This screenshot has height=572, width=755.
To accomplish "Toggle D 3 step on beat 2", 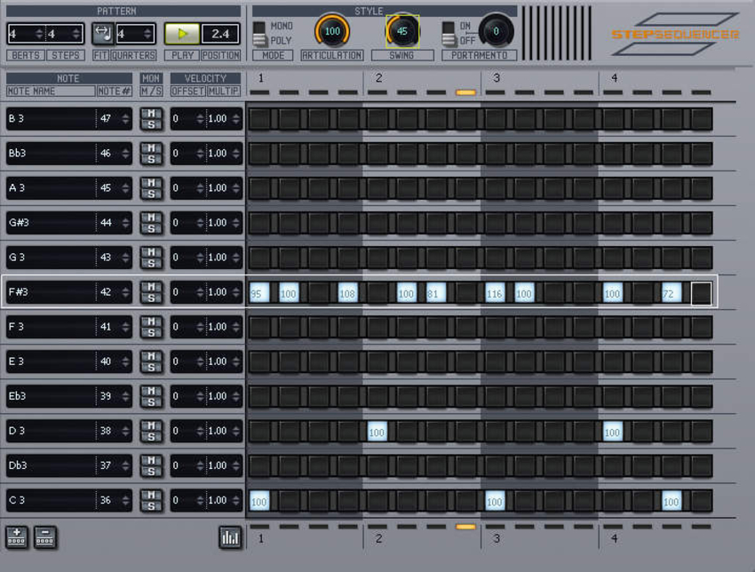I will [x=377, y=432].
